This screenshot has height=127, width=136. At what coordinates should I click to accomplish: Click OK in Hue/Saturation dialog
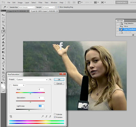pyautogui.click(x=59, y=79)
